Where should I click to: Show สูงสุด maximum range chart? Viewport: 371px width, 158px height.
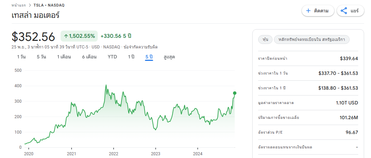point(169,57)
